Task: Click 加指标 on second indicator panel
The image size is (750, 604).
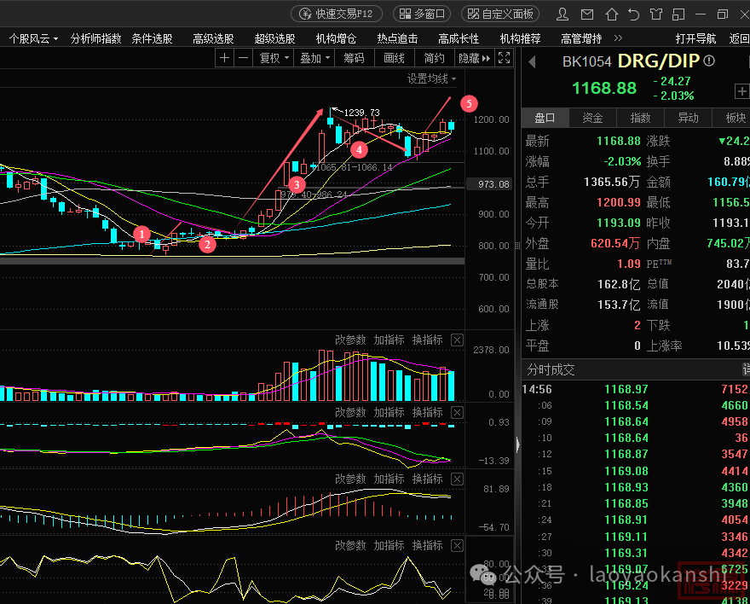Action: point(389,412)
